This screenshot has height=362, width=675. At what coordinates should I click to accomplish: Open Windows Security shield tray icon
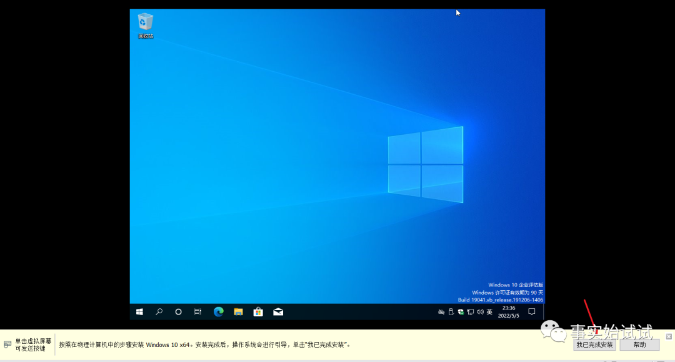pos(461,312)
